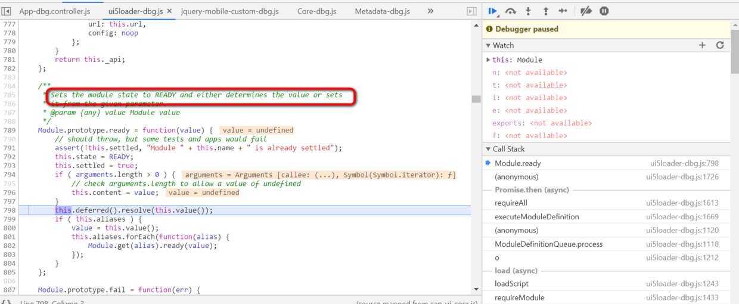Select requireAll call stack frame
The width and height of the screenshot is (739, 304).
[x=606, y=203]
